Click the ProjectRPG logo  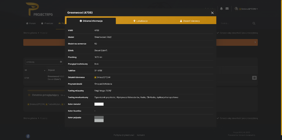(x=39, y=9)
